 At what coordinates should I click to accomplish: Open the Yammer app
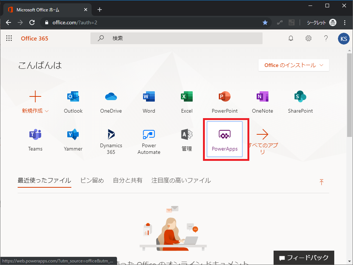click(73, 140)
